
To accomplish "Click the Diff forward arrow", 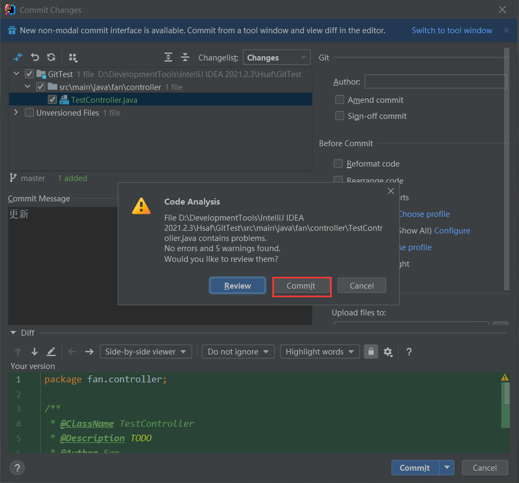I will (89, 351).
